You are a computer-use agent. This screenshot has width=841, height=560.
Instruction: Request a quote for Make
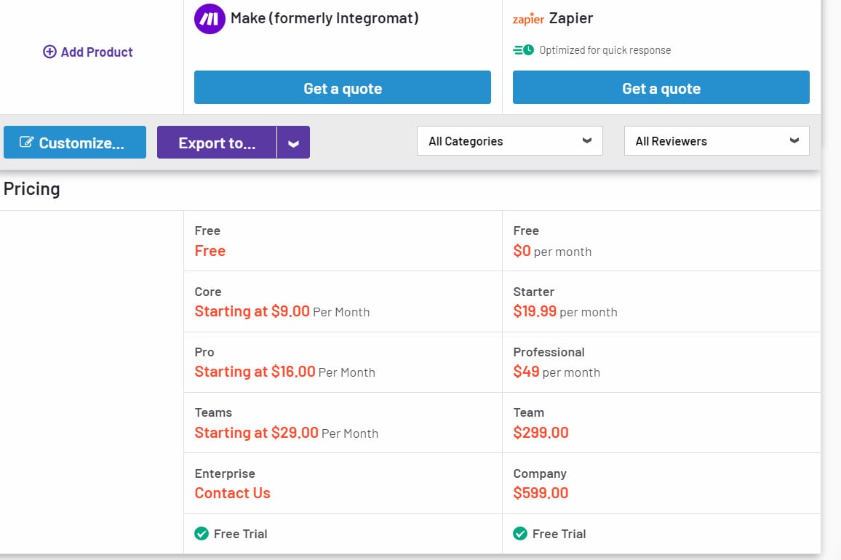pyautogui.click(x=342, y=87)
